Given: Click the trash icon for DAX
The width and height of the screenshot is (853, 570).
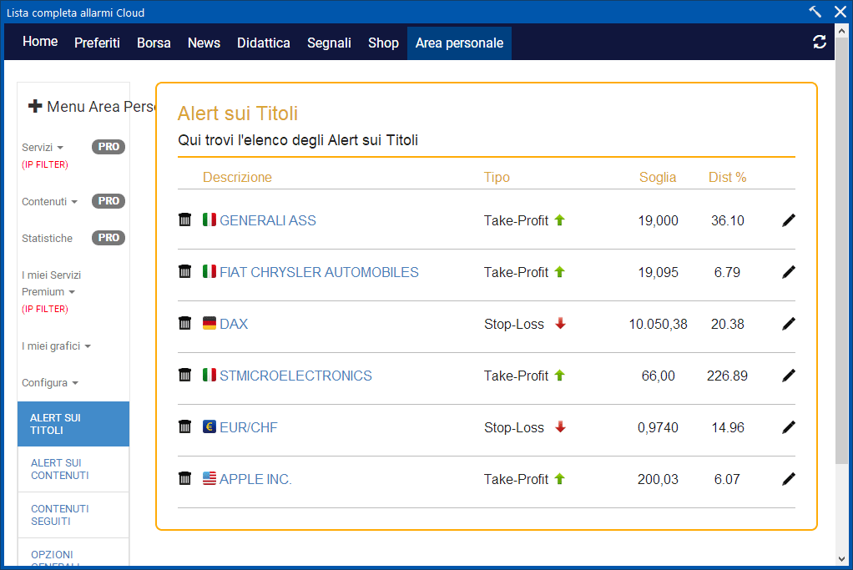Looking at the screenshot, I should [x=185, y=323].
